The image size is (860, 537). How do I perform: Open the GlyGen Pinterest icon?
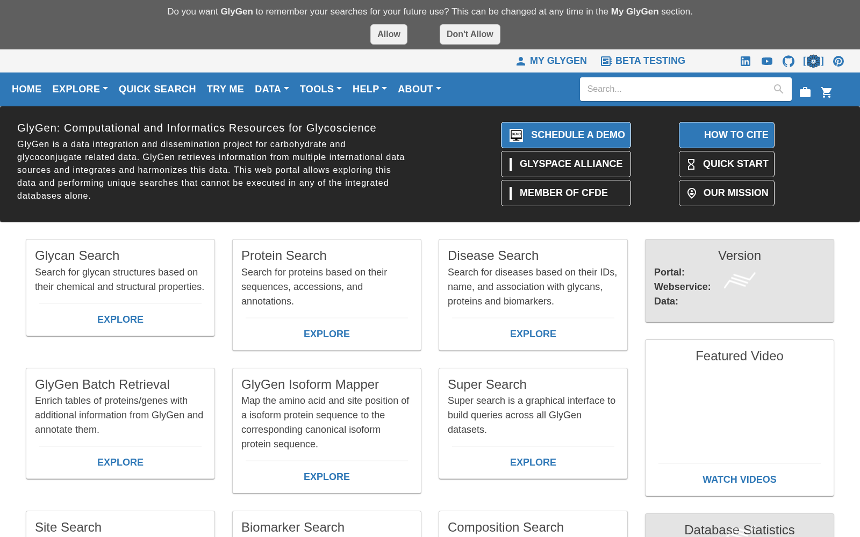838,61
